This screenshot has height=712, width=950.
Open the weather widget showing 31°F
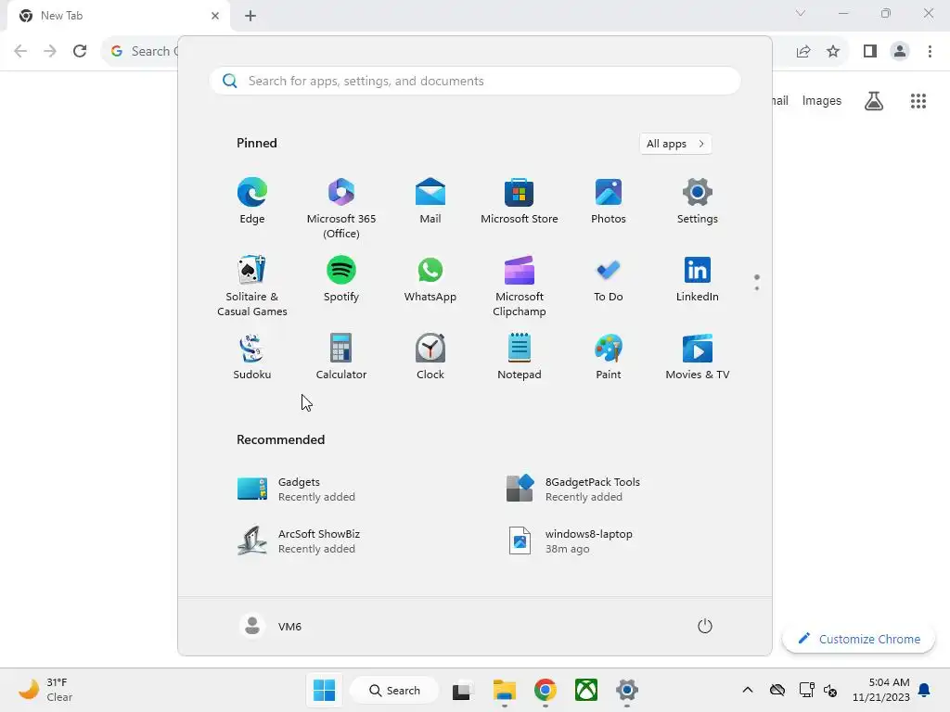[x=45, y=690]
